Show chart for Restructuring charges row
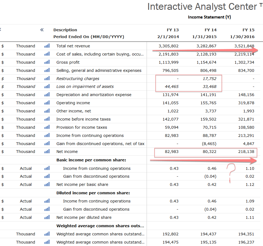This screenshot has height=246, width=263. pos(47,79)
